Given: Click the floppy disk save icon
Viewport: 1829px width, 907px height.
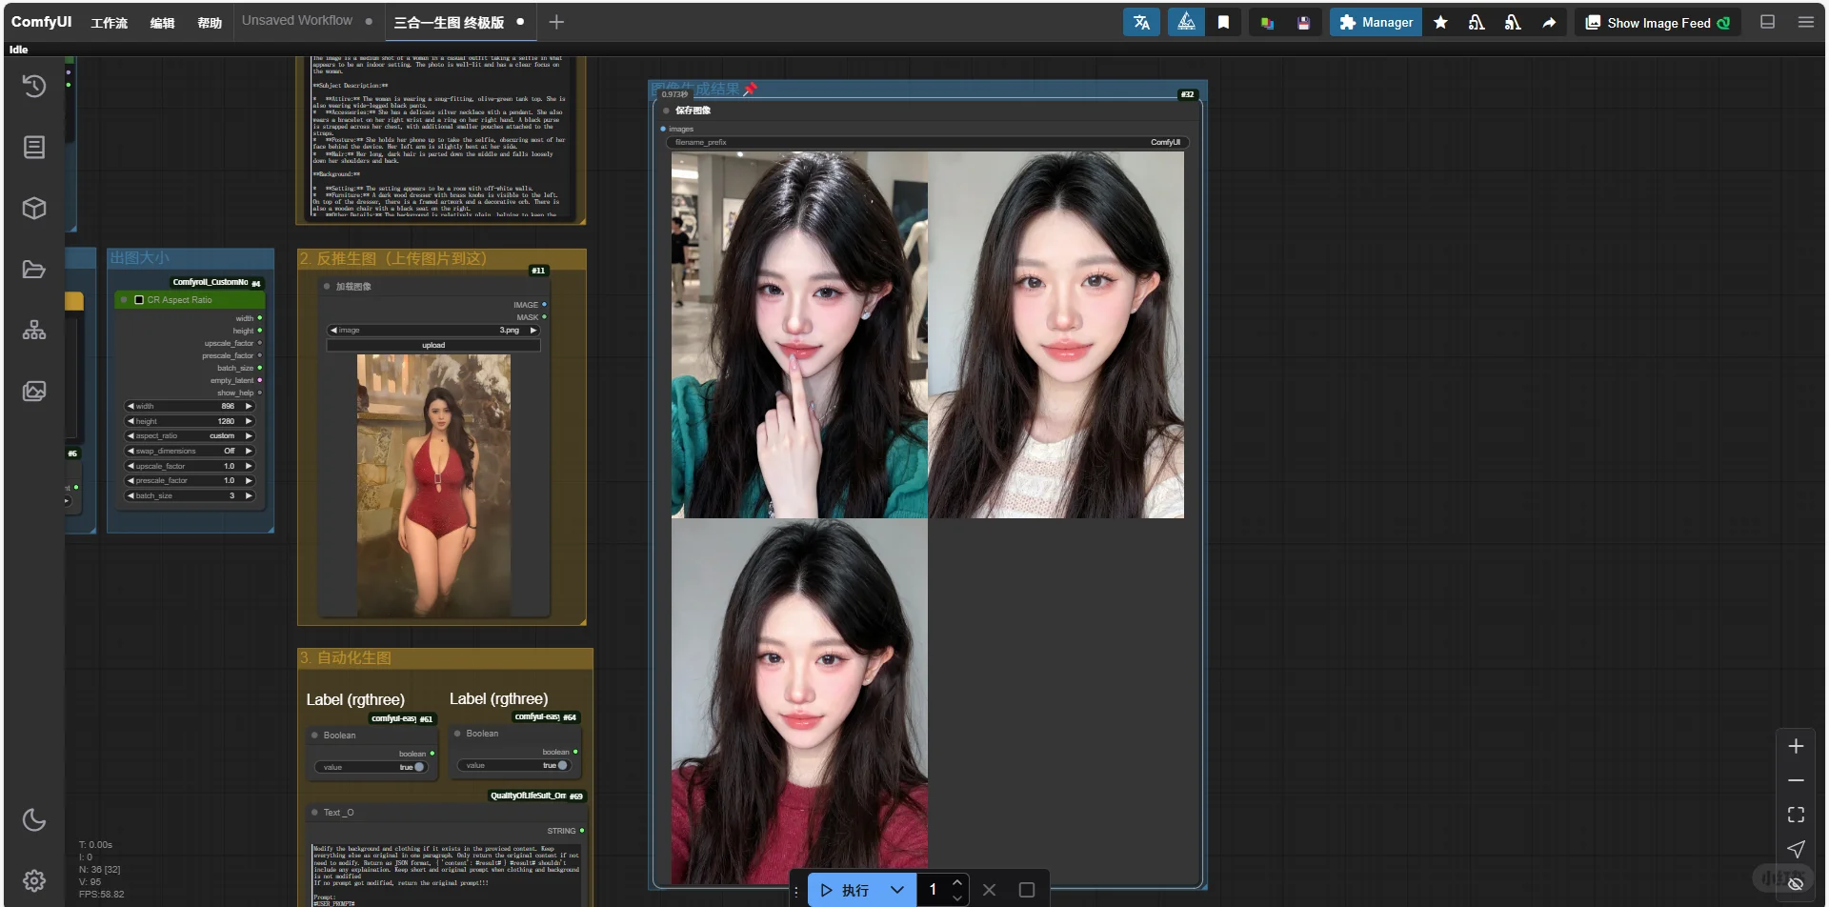Looking at the screenshot, I should point(1303,23).
